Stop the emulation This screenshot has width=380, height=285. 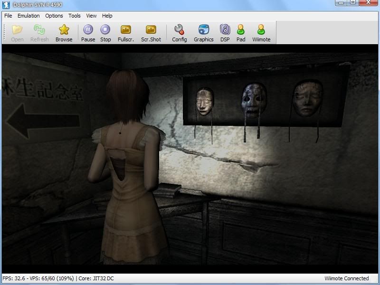pyautogui.click(x=105, y=33)
